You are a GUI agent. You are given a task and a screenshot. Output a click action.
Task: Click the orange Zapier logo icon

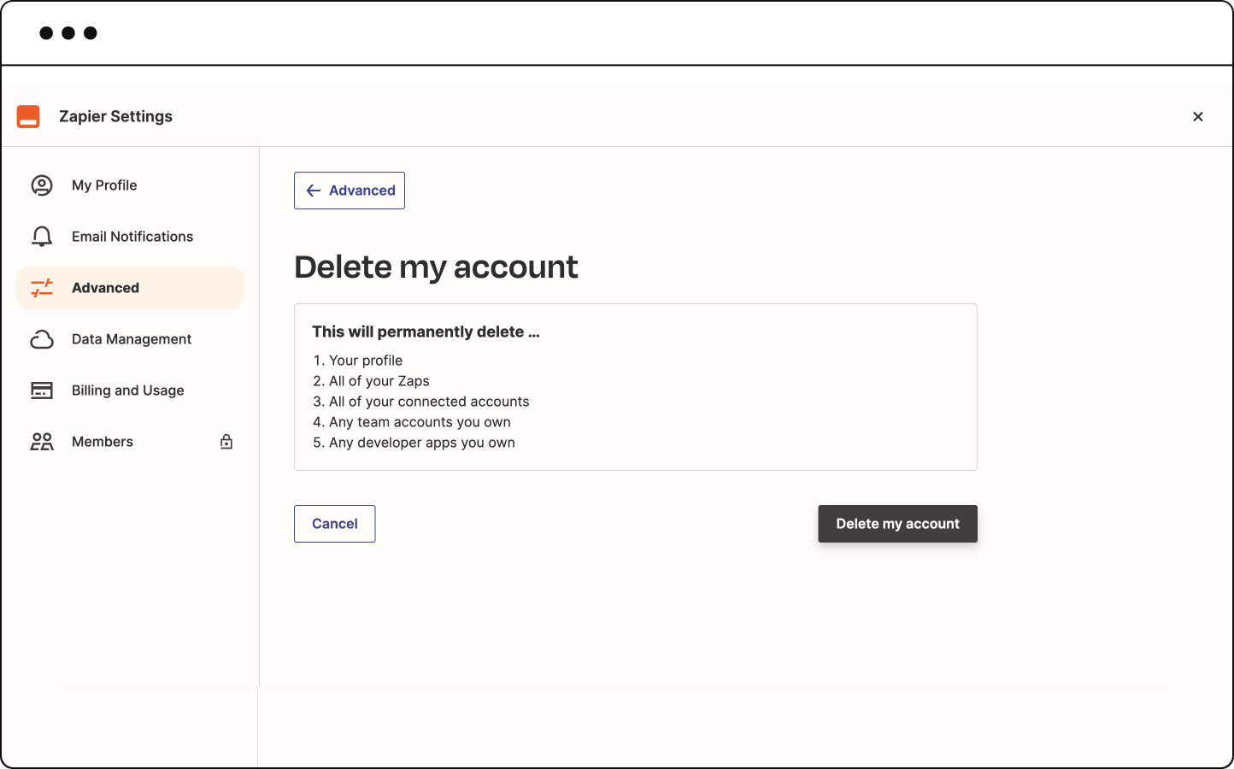[28, 117]
